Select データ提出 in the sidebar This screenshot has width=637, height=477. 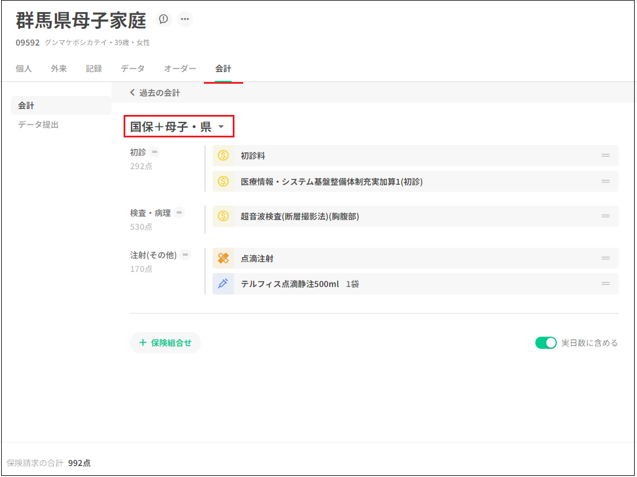tap(38, 125)
